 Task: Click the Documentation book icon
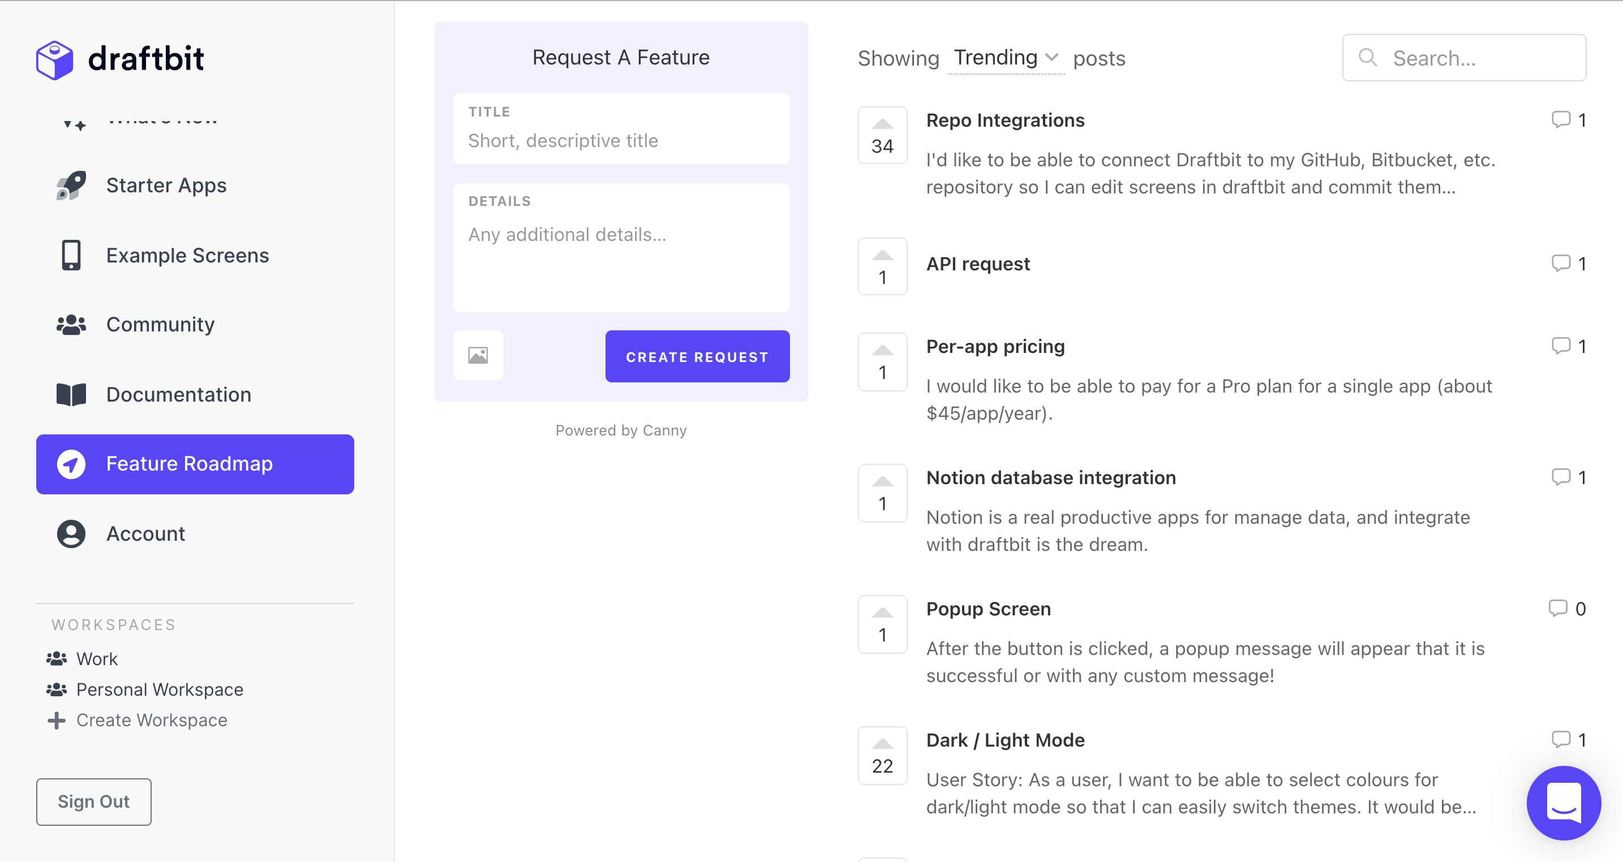click(x=71, y=395)
